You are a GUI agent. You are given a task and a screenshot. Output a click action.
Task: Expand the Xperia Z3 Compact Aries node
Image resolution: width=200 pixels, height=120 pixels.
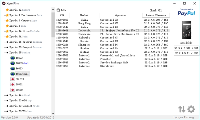pyautogui.click(x=7, y=106)
